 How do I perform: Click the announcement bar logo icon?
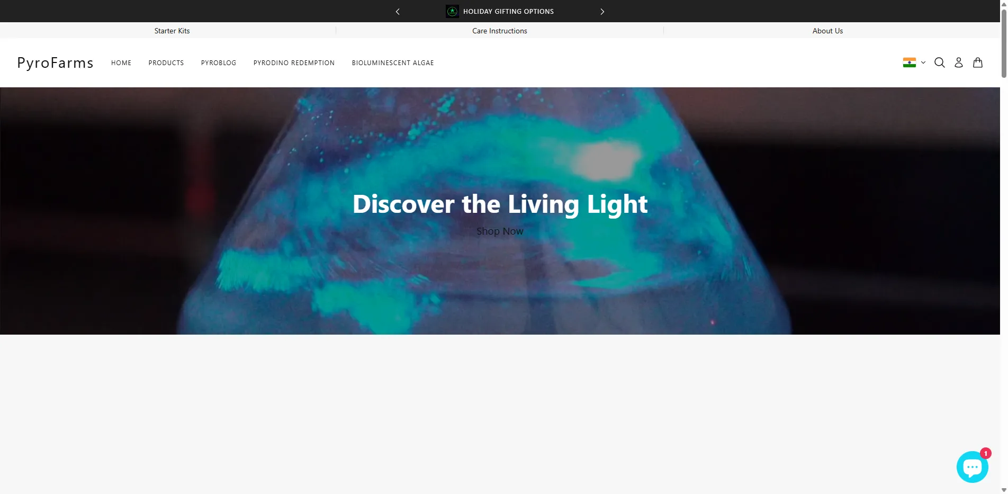tap(453, 11)
